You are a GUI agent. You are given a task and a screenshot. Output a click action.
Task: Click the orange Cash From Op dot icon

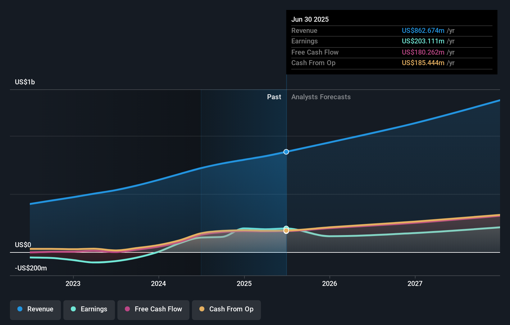[x=203, y=309]
